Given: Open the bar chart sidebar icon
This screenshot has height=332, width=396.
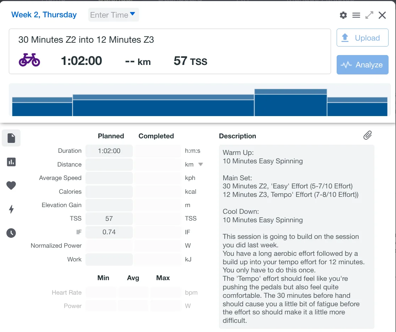Looking at the screenshot, I should coord(11,162).
